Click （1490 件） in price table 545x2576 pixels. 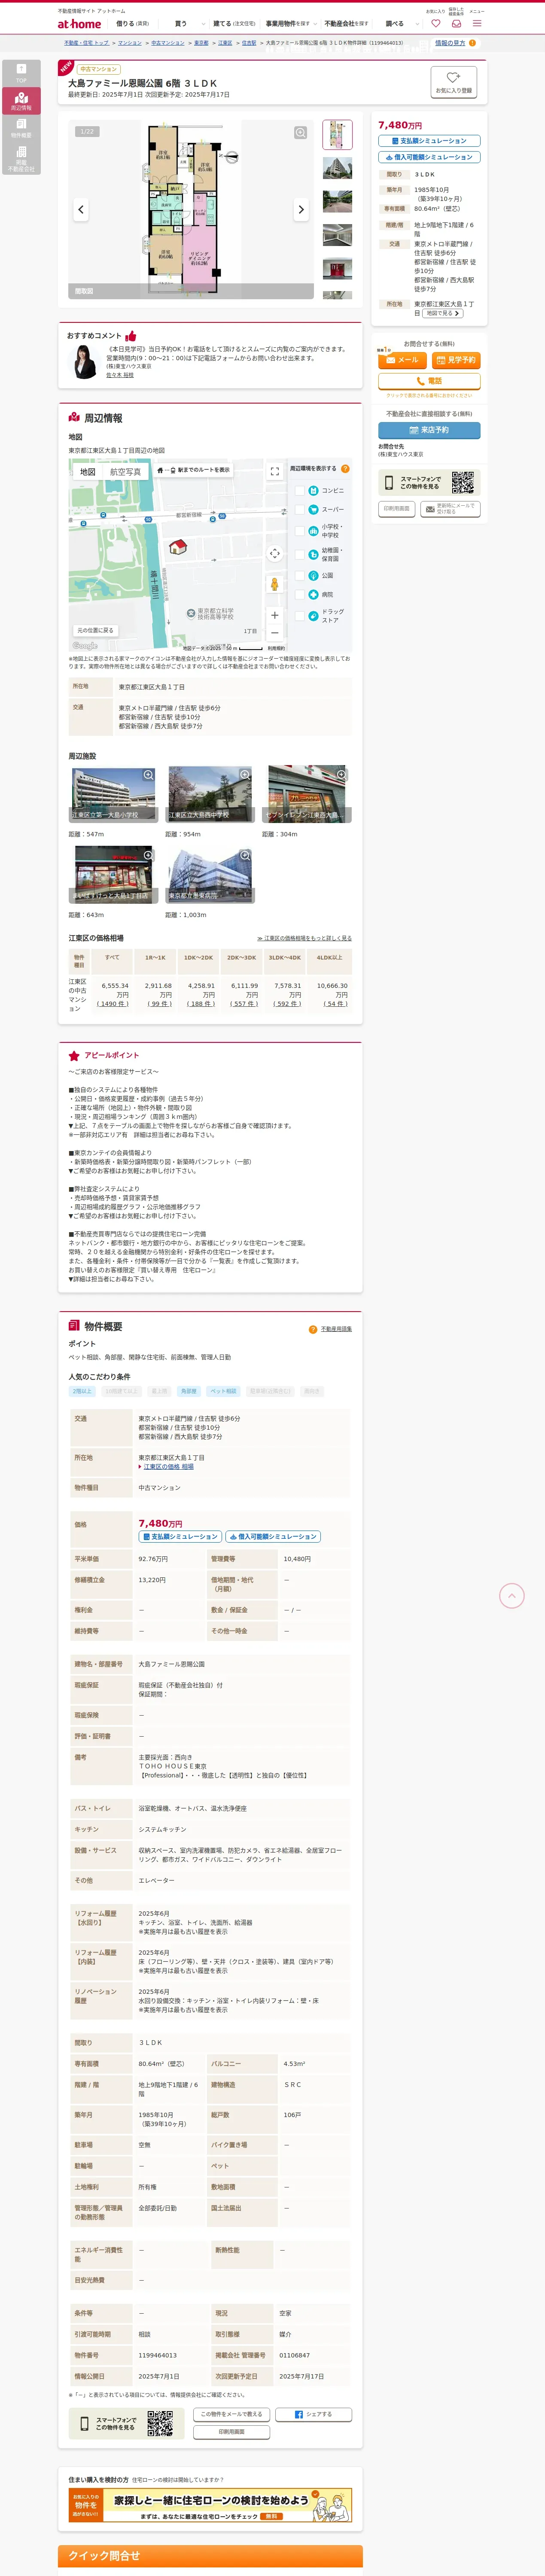pos(113,1004)
